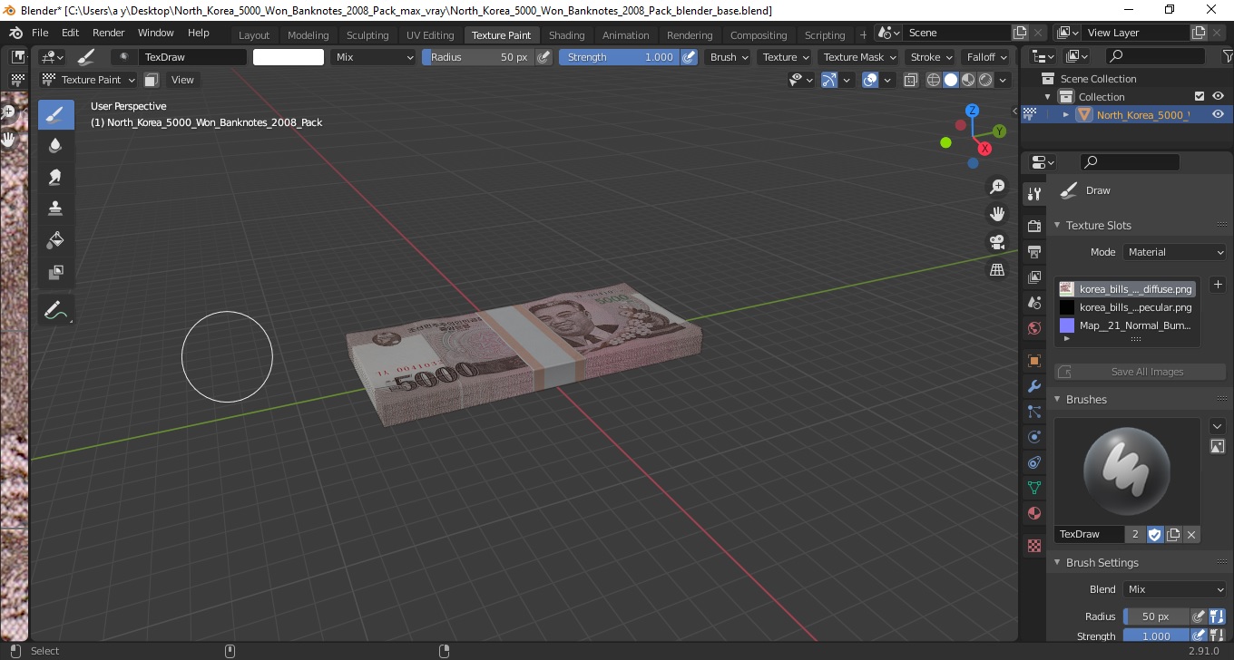1234x660 pixels.
Task: Select the Clone stamp tool
Action: tap(55, 209)
